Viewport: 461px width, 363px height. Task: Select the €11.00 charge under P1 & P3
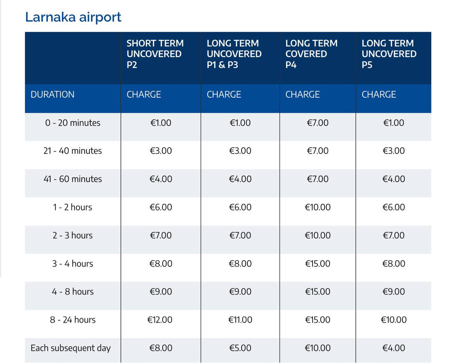click(240, 320)
